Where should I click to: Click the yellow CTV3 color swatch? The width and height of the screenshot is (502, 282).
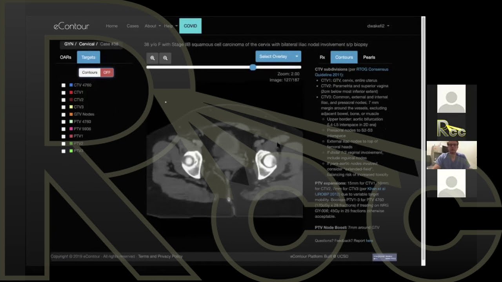click(x=71, y=107)
